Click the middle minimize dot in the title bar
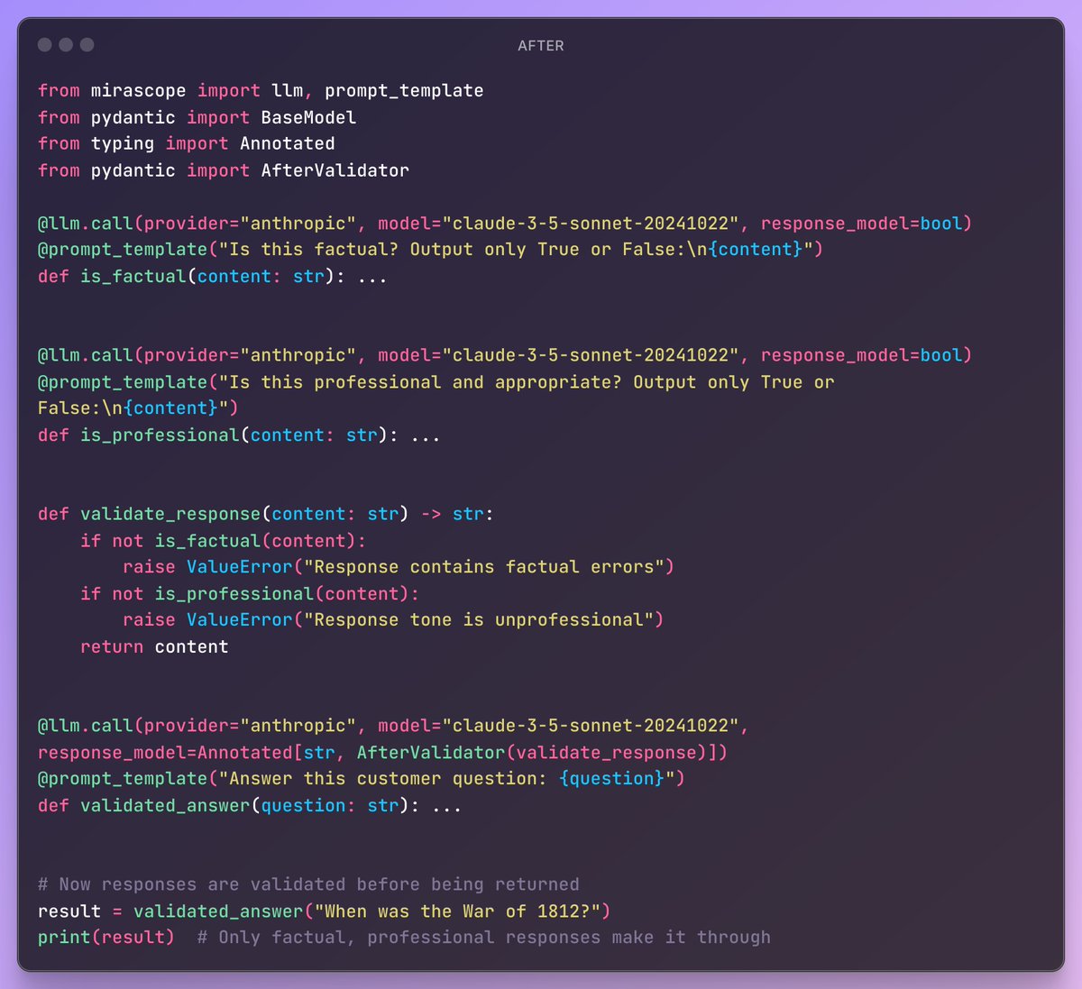Image resolution: width=1082 pixels, height=989 pixels. [66, 44]
